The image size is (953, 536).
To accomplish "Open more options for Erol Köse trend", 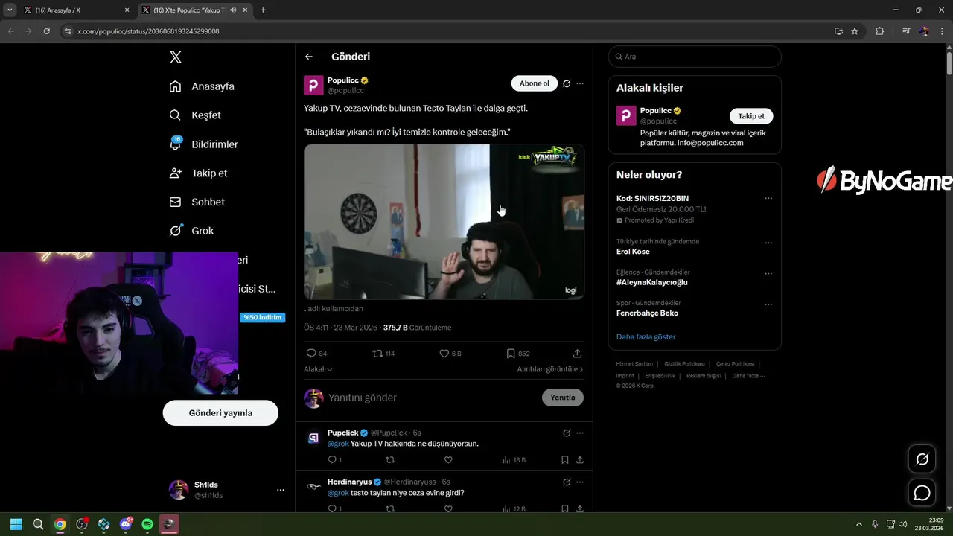I will click(x=768, y=243).
